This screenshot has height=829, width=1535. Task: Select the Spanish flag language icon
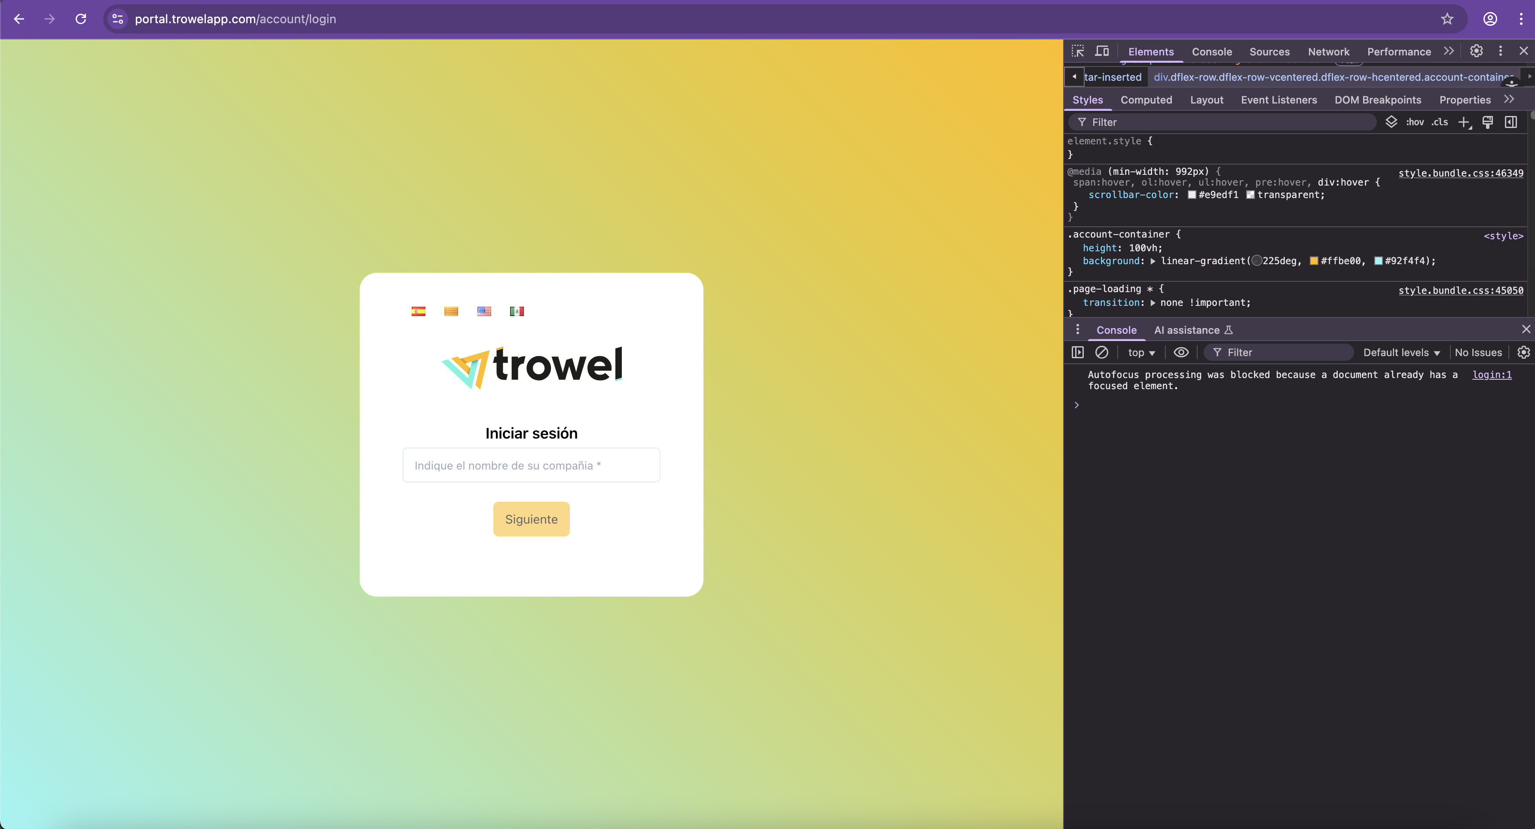pos(418,311)
